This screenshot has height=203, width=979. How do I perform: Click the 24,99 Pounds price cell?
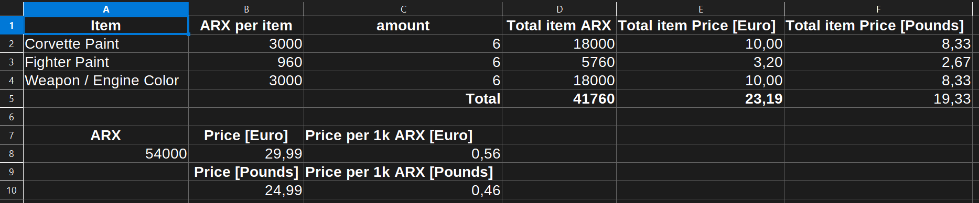246,190
